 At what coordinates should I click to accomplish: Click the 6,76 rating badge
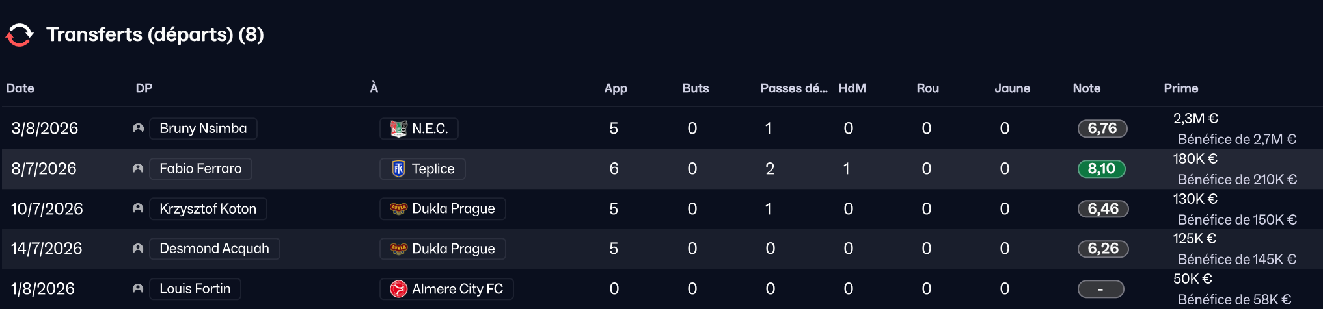(x=1102, y=129)
